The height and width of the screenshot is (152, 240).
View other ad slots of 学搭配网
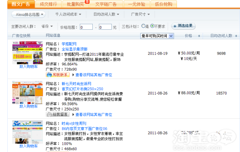click(x=94, y=75)
